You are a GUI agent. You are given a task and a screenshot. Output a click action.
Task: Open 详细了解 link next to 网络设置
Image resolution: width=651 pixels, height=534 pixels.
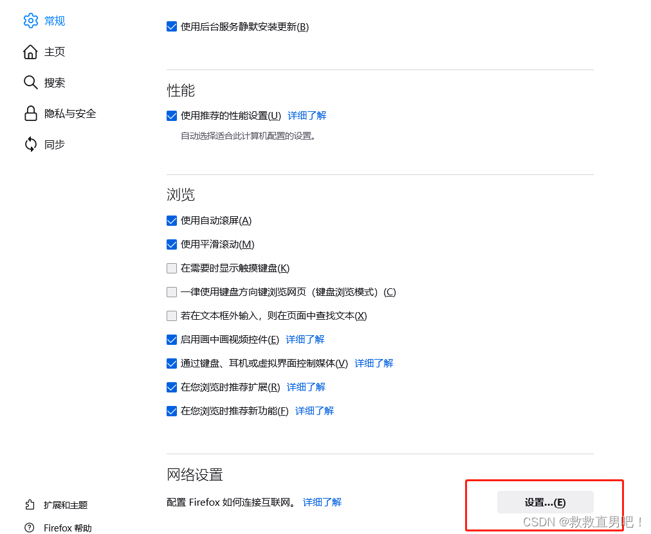pyautogui.click(x=322, y=502)
